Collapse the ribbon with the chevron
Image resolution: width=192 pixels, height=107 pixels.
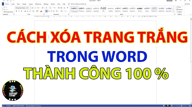pyautogui.click(x=191, y=14)
